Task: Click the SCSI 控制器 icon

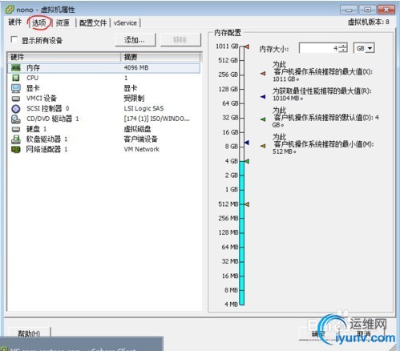Action: coord(16,109)
